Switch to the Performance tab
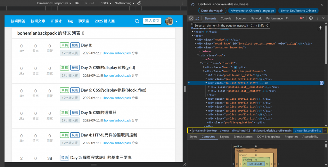The height and width of the screenshot is (167, 328). (274, 18)
